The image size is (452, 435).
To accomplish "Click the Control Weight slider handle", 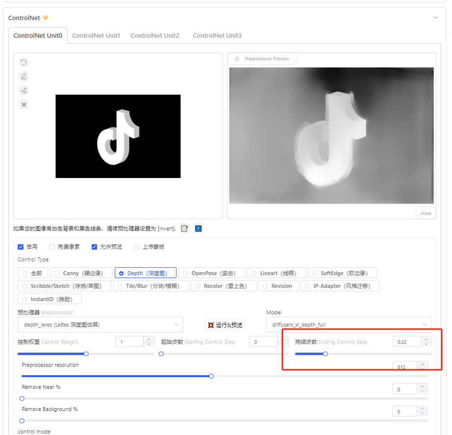I will pos(86,354).
